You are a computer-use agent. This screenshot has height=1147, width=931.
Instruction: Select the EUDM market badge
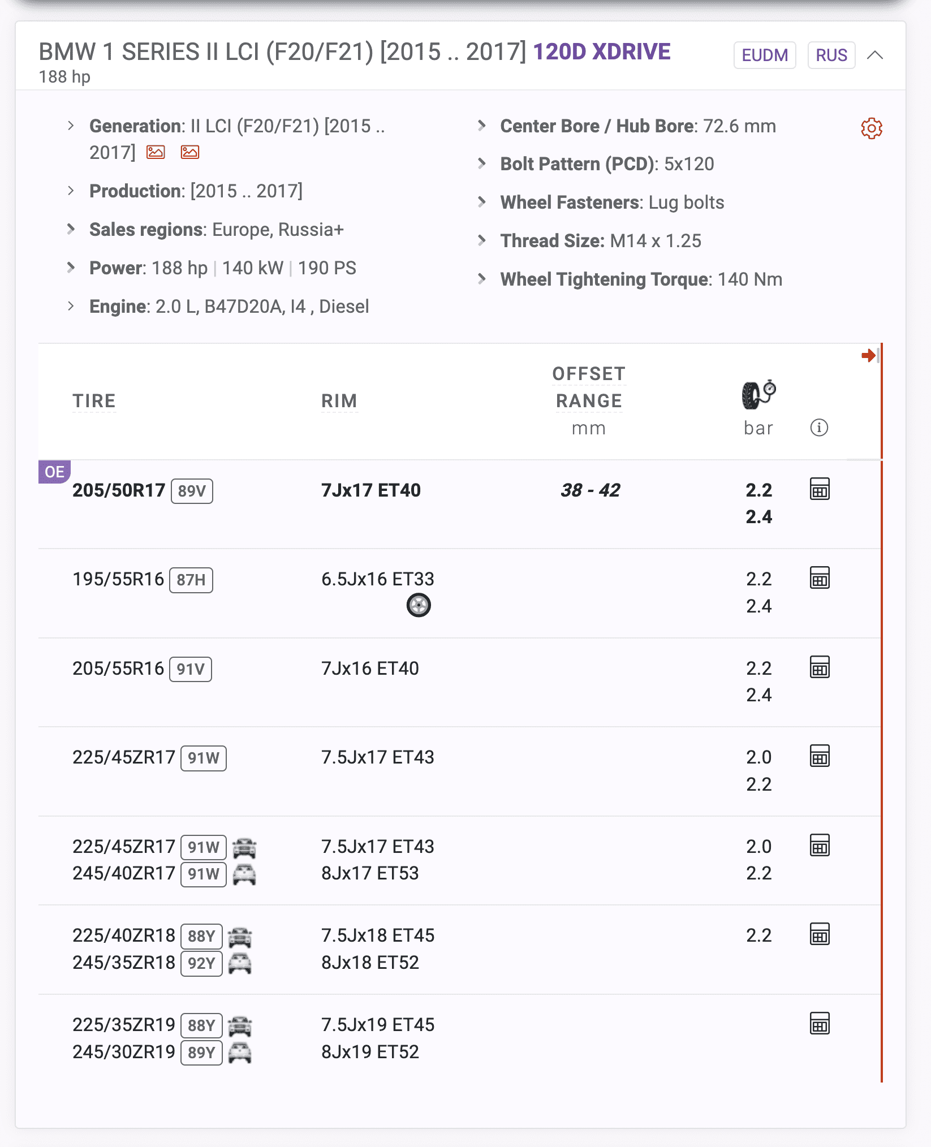[765, 55]
